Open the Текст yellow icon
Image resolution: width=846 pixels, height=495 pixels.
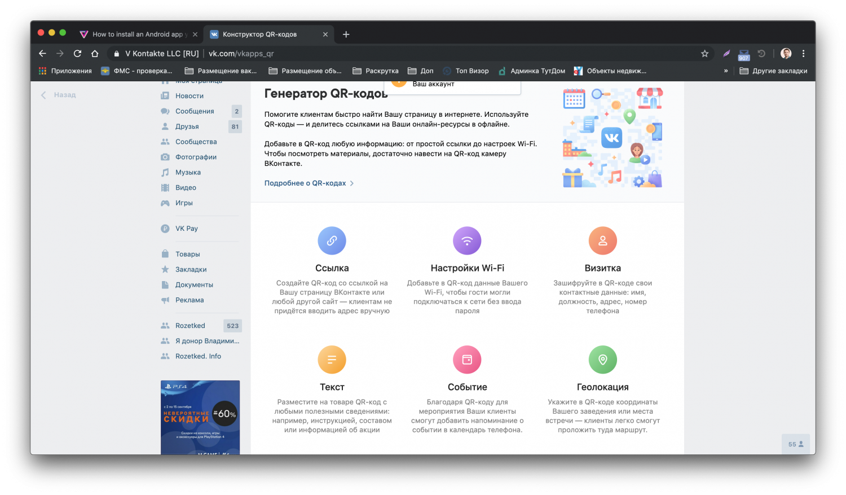click(x=332, y=360)
